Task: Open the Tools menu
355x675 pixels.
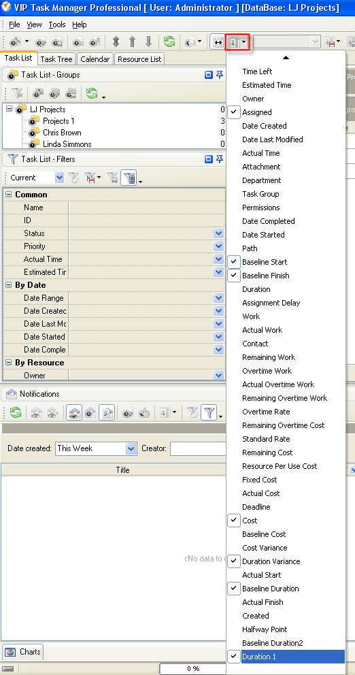Action: click(57, 24)
